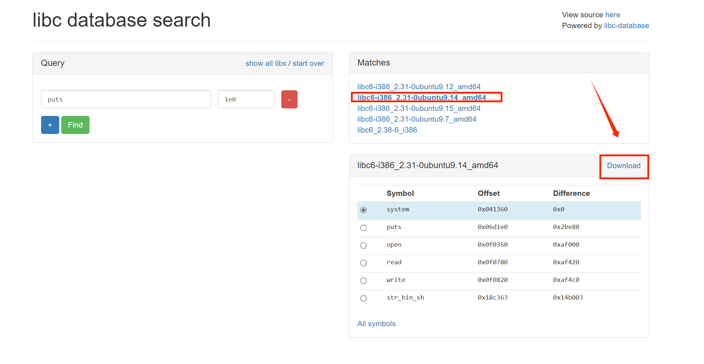This screenshot has height=364, width=704.
Task: Select match libc6_2.38-6_i386
Action: (x=387, y=130)
